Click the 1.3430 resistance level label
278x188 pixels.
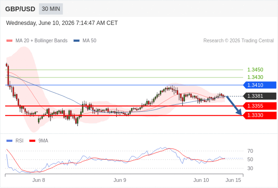click(x=255, y=77)
